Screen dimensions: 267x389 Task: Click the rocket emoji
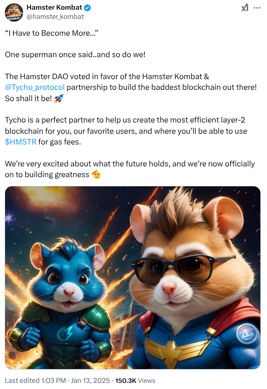click(x=59, y=98)
